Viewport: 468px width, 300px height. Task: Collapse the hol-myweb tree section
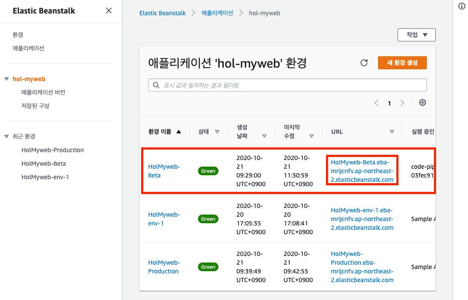click(7, 79)
